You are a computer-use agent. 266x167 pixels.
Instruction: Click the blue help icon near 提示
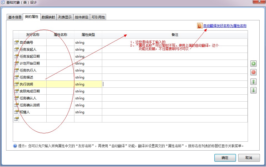point(15,146)
